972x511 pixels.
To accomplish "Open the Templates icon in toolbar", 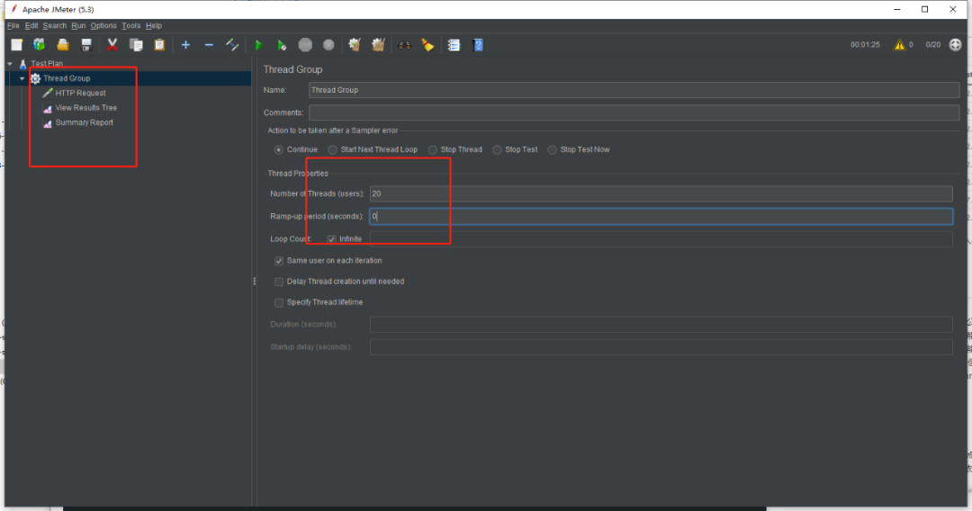I will [39, 45].
